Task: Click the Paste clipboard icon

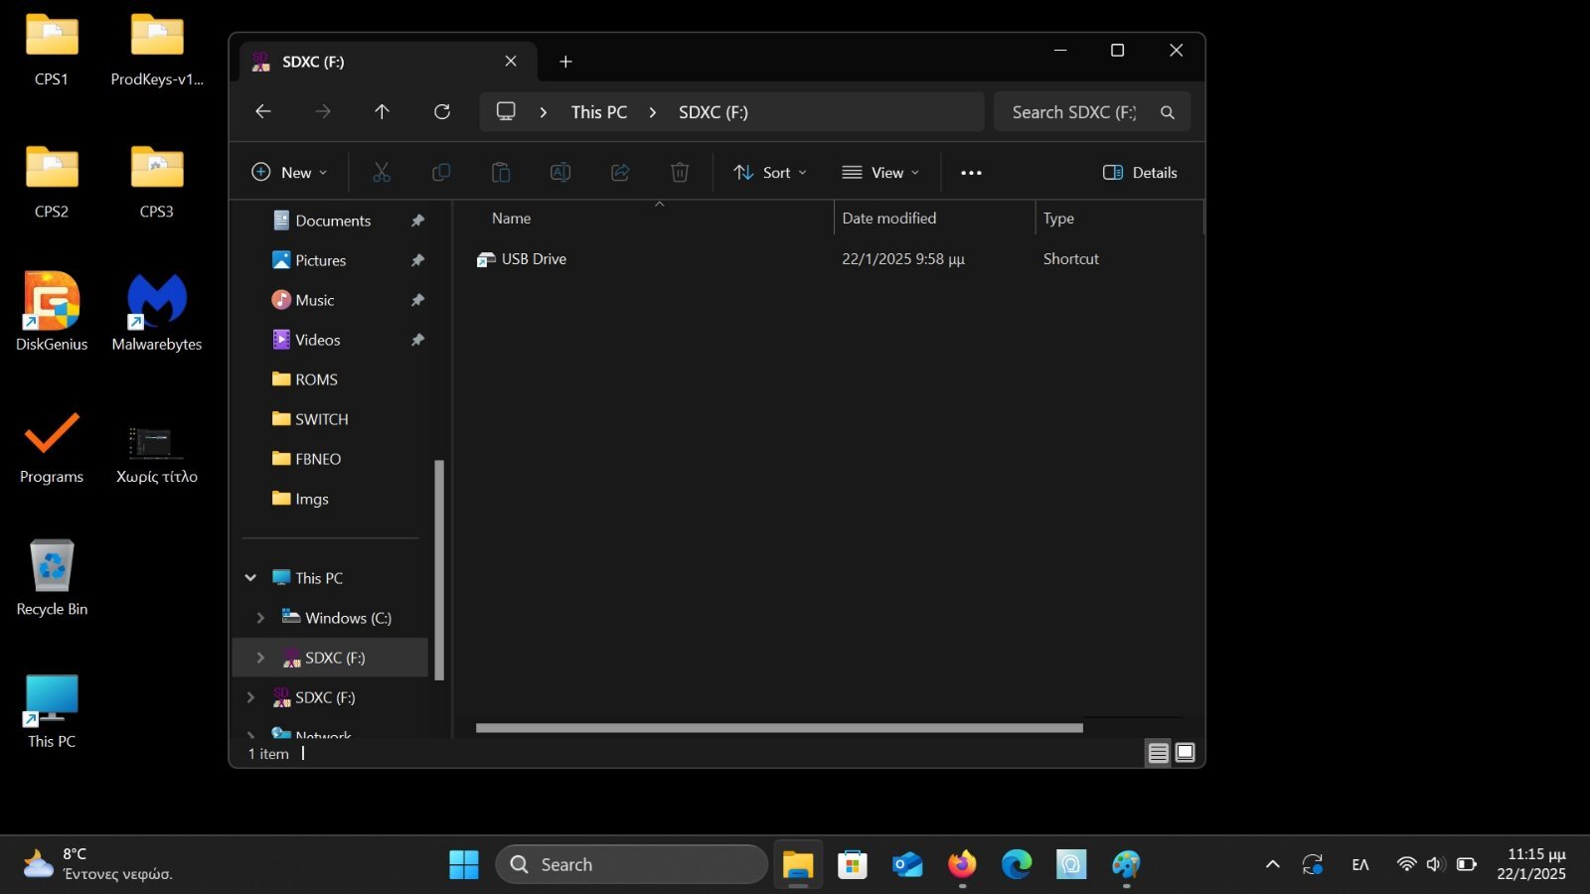Action: [x=501, y=173]
